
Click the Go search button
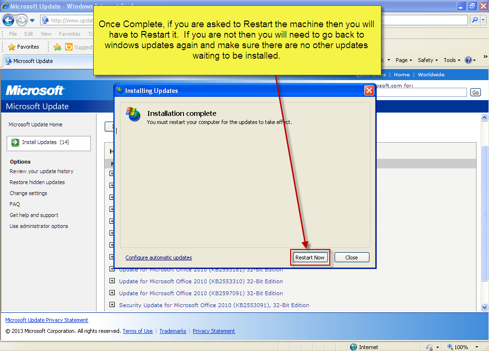pyautogui.click(x=475, y=93)
